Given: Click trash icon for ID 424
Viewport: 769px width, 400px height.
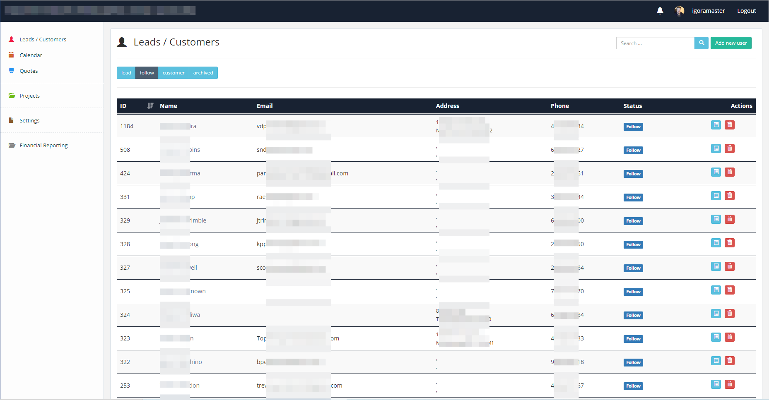Looking at the screenshot, I should 730,172.
